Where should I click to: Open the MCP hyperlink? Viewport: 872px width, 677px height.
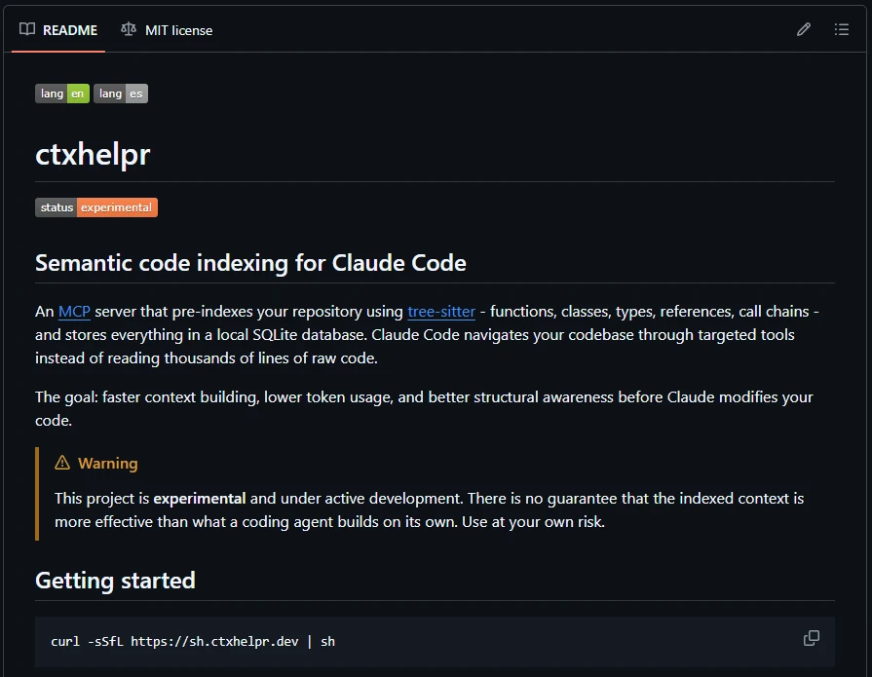pos(74,311)
